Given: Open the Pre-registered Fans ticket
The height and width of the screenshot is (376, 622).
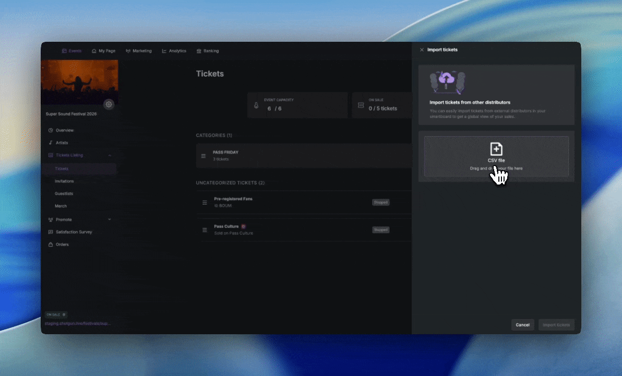Looking at the screenshot, I should pos(304,202).
